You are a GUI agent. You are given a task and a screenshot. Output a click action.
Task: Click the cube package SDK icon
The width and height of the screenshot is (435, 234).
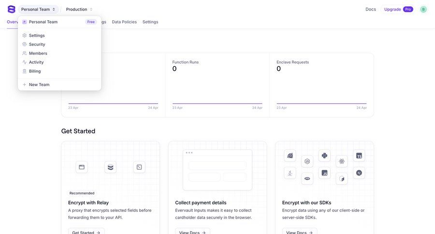click(342, 179)
